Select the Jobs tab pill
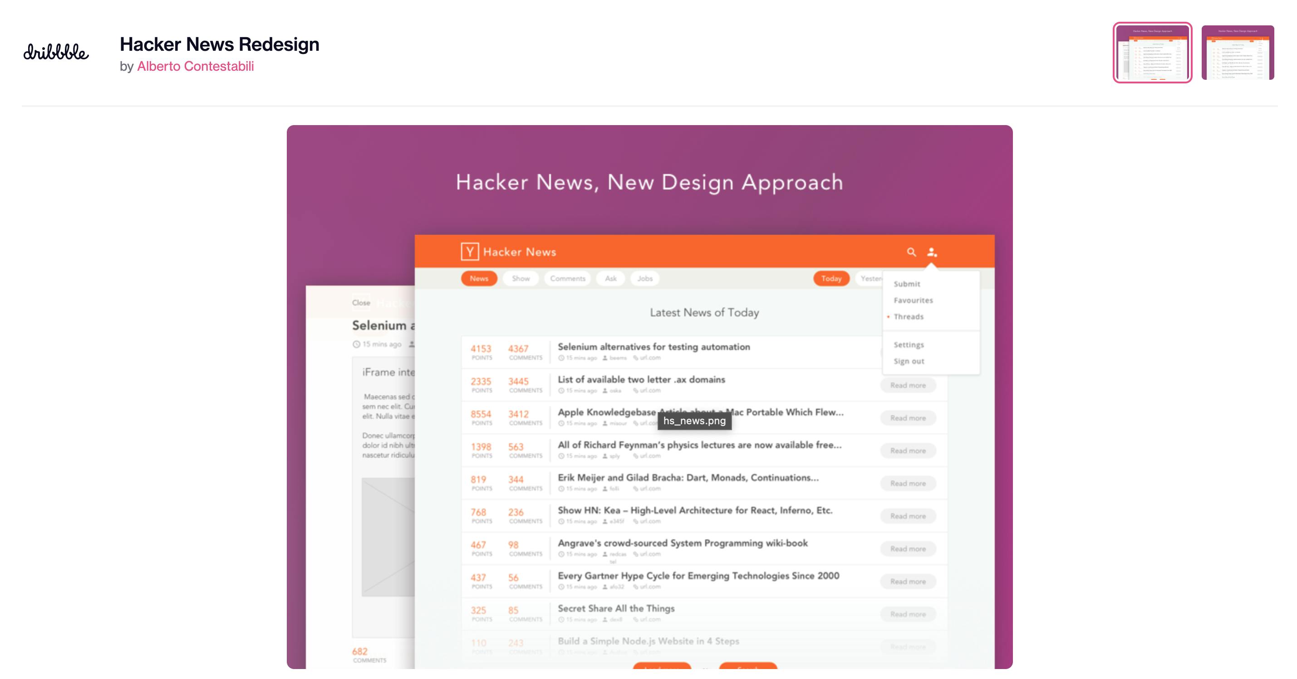 pos(644,278)
